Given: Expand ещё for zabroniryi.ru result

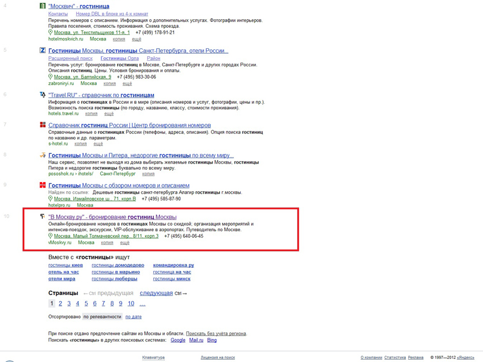Looking at the screenshot, I should coord(127,83).
